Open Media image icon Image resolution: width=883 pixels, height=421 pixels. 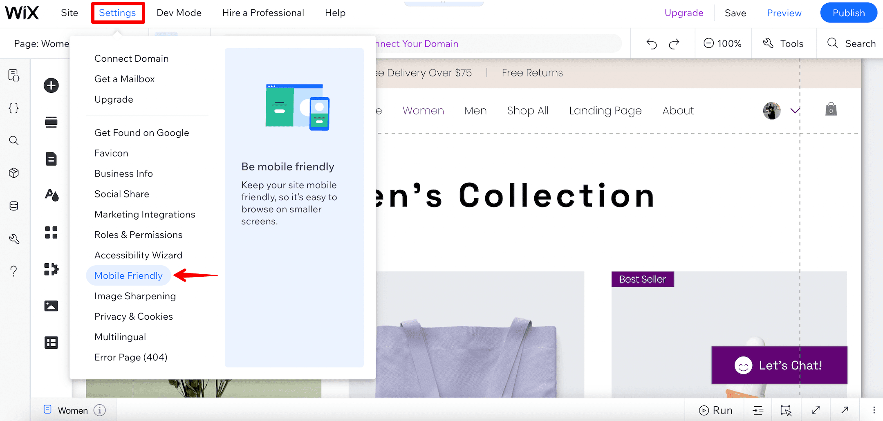51,306
